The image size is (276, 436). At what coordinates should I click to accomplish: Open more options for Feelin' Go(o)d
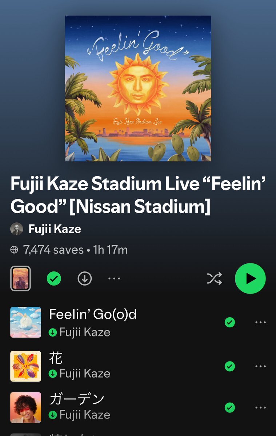click(260, 322)
